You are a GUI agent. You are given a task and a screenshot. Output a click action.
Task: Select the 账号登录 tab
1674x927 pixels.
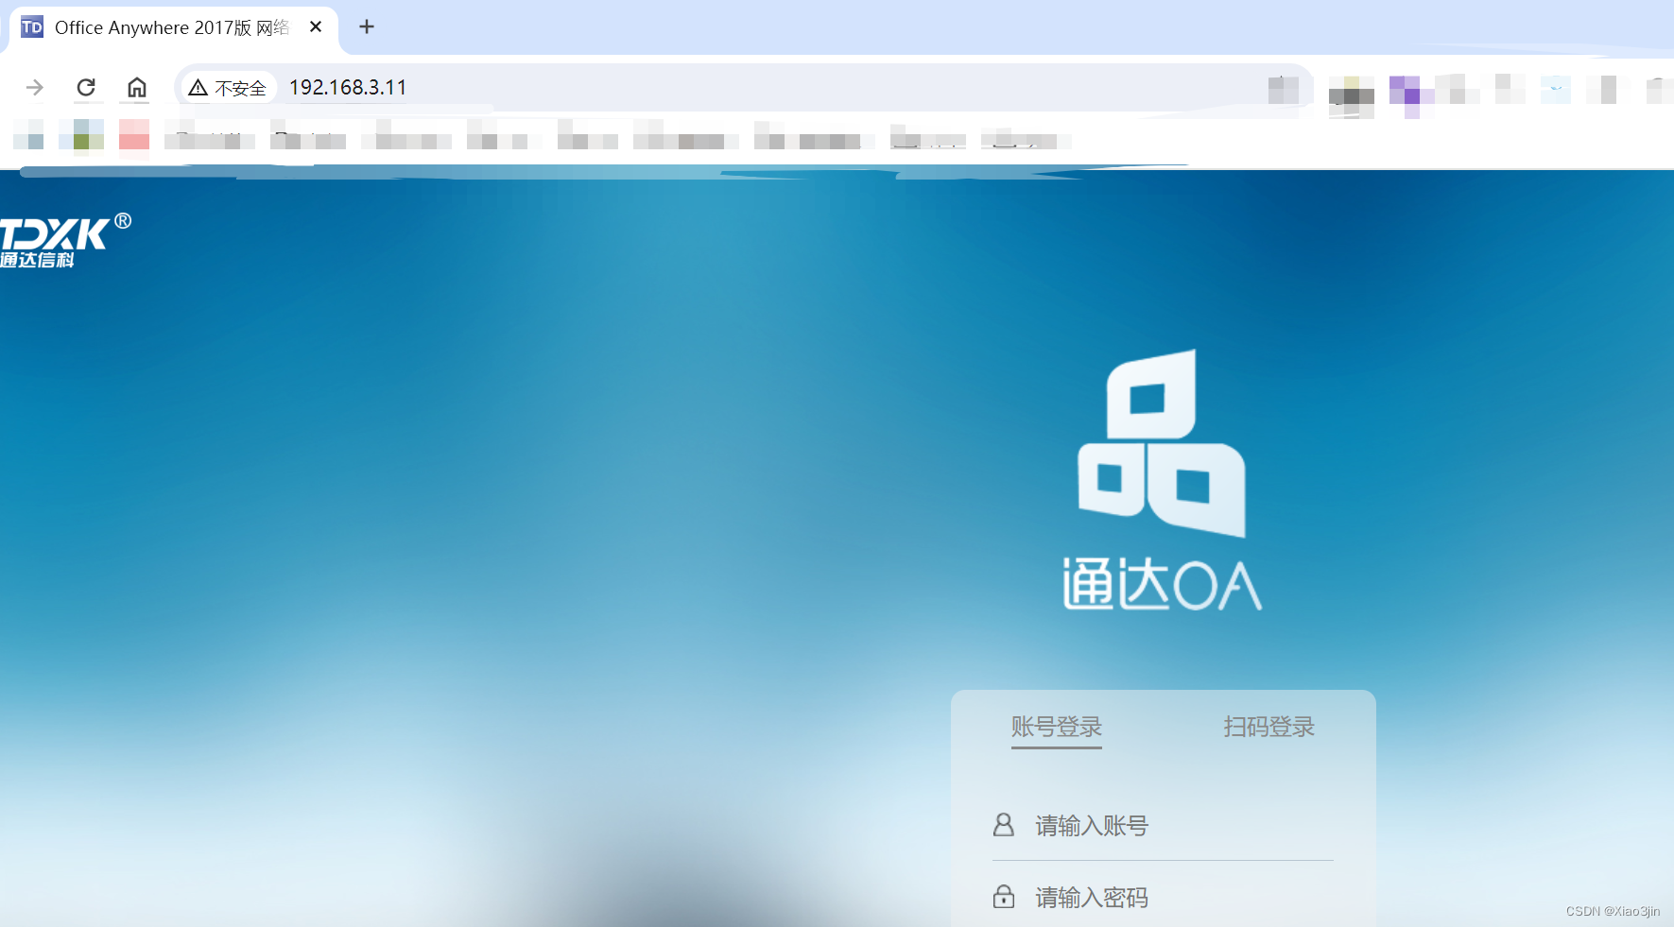[1056, 728]
